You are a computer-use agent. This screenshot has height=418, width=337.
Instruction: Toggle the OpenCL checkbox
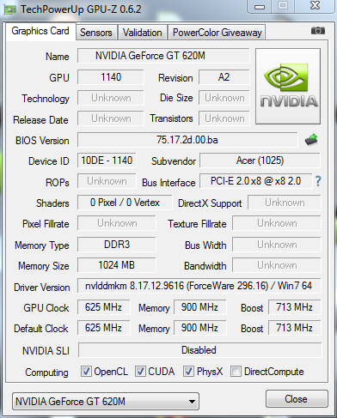coord(86,372)
